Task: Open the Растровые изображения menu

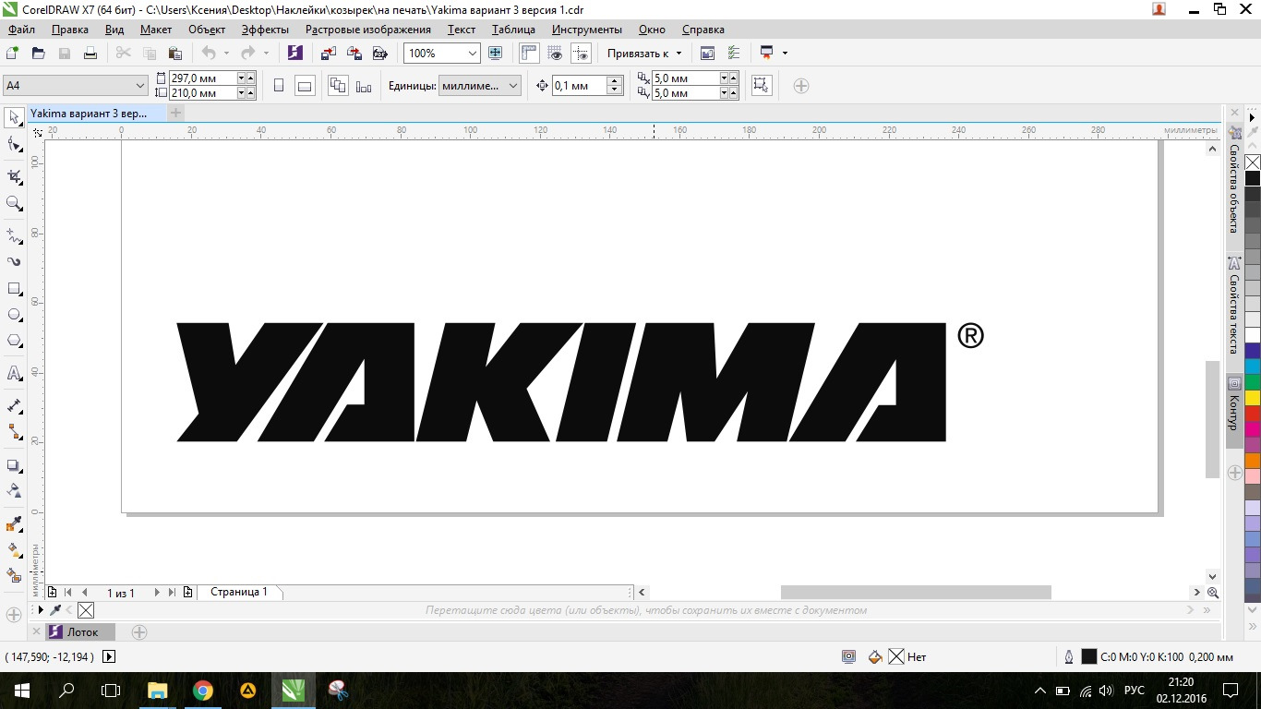Action: click(368, 30)
